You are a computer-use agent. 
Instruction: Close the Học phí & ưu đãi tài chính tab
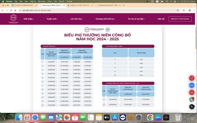coord(64,5)
